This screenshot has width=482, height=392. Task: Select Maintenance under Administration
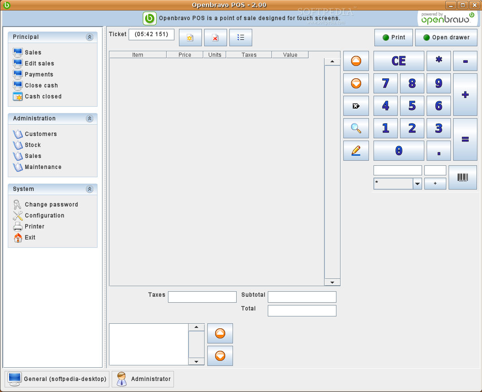43,167
